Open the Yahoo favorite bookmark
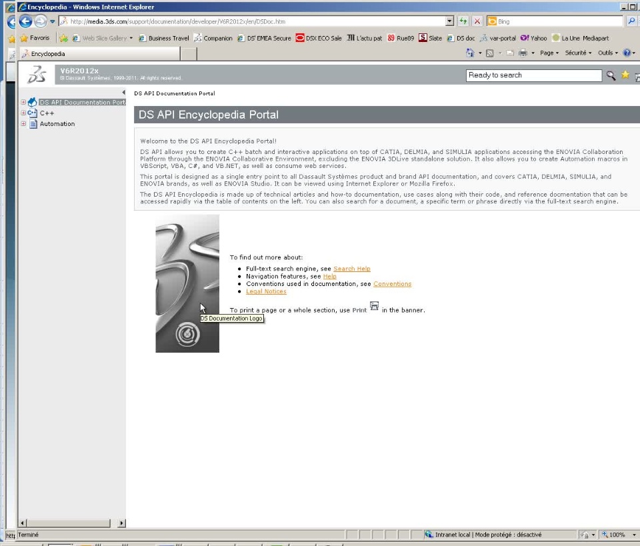Screen dimensions: 640x546 tap(533, 38)
